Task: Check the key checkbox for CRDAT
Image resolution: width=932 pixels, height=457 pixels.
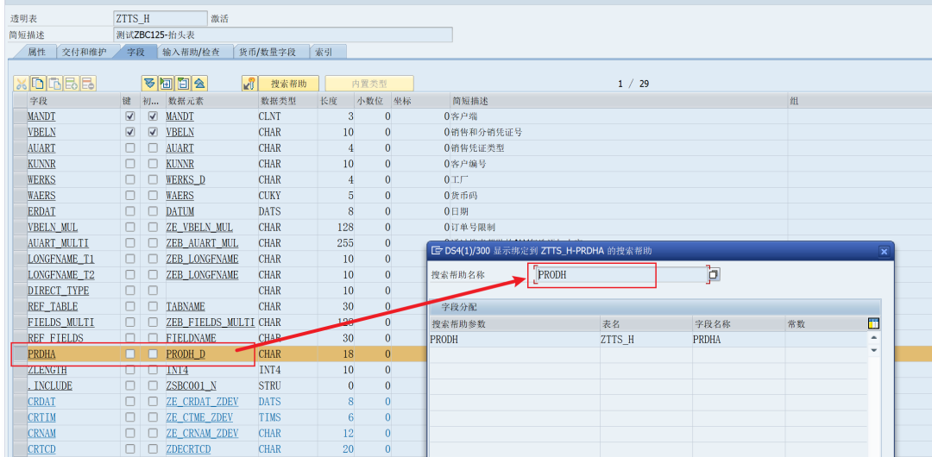Action: (130, 401)
